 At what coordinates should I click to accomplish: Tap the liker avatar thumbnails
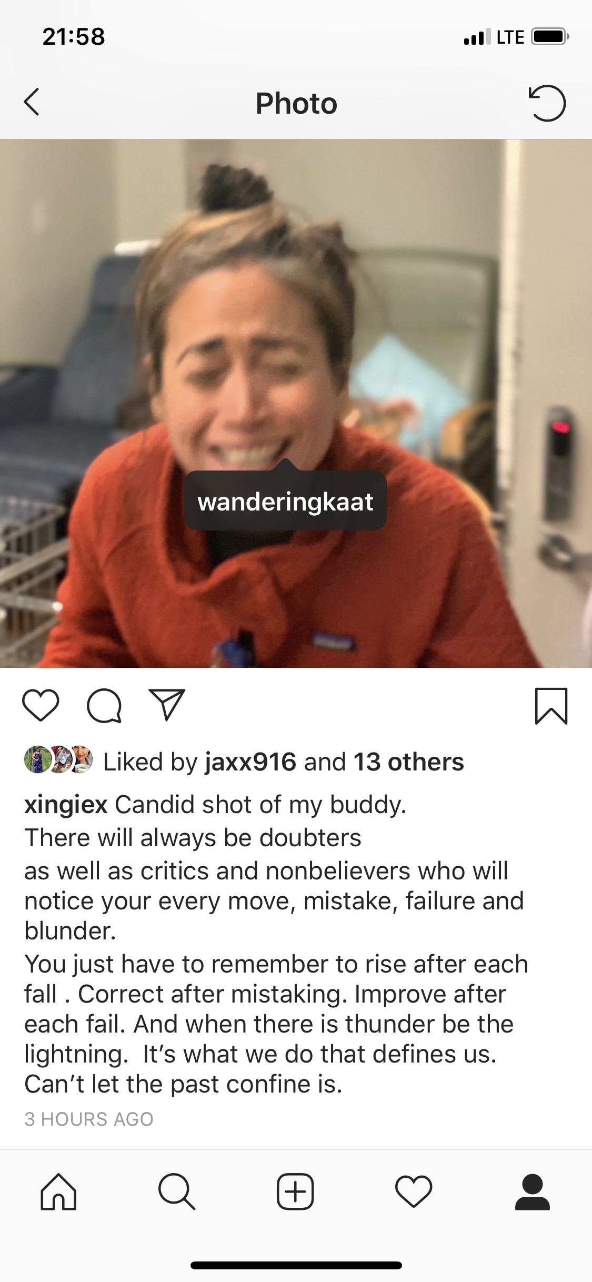[x=58, y=759]
